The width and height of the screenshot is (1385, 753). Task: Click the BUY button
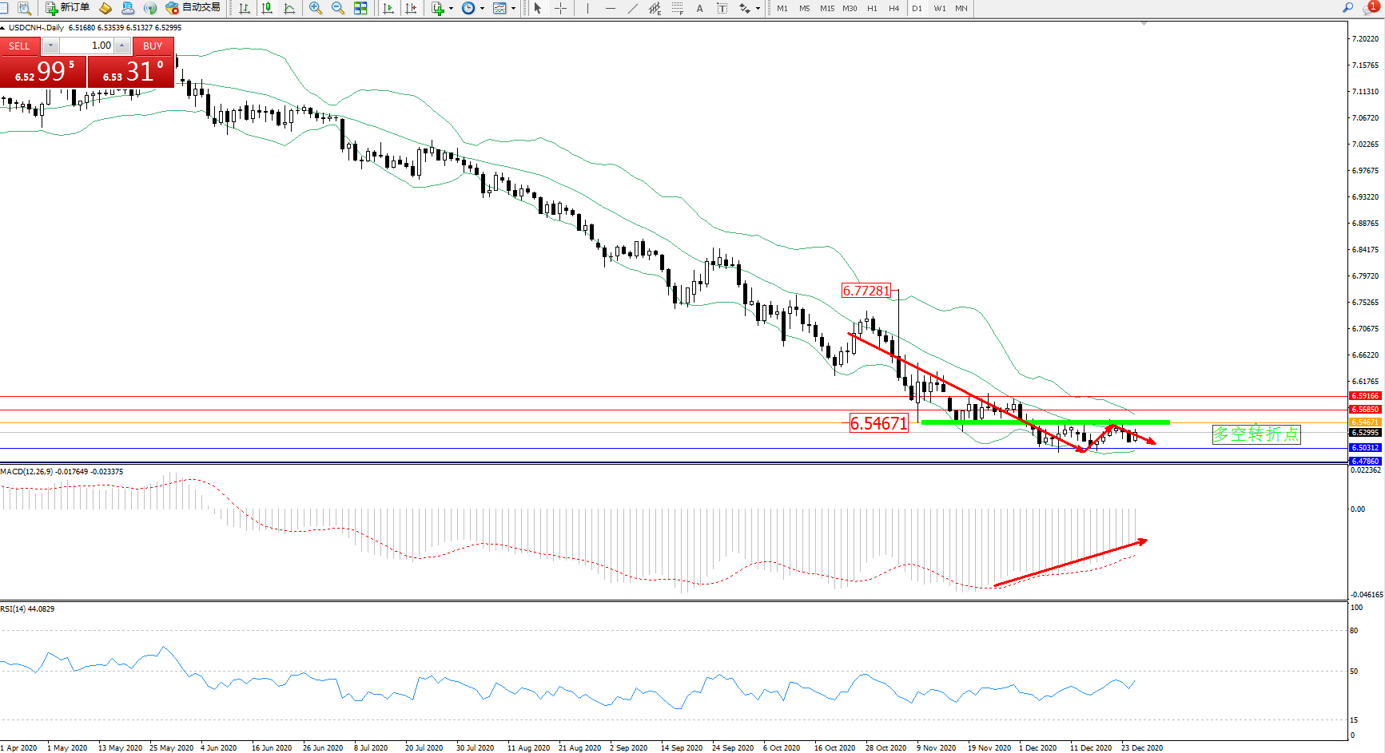153,46
